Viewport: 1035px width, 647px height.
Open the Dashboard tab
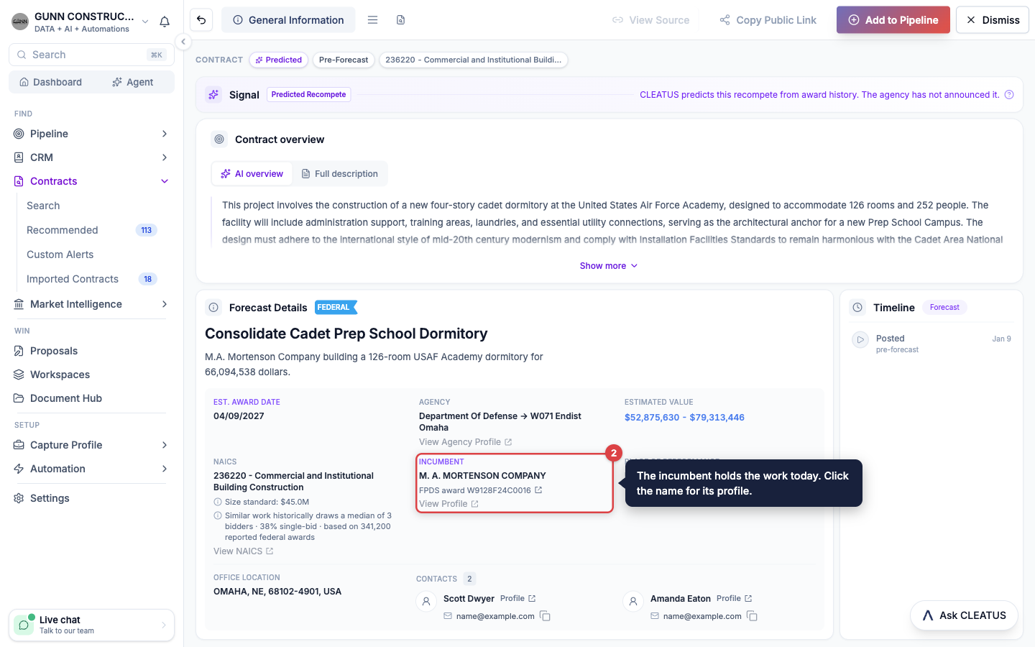(50, 82)
